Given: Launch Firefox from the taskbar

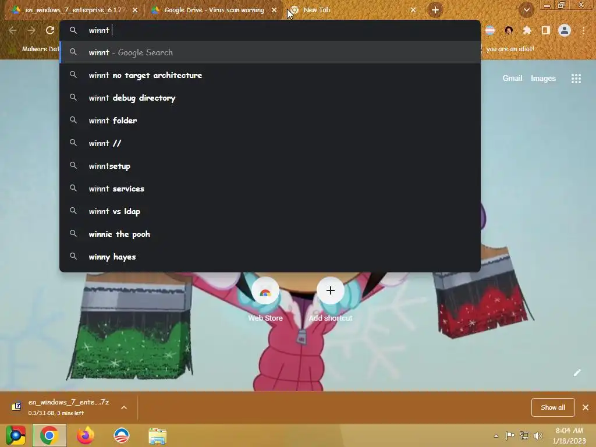Looking at the screenshot, I should [x=85, y=435].
